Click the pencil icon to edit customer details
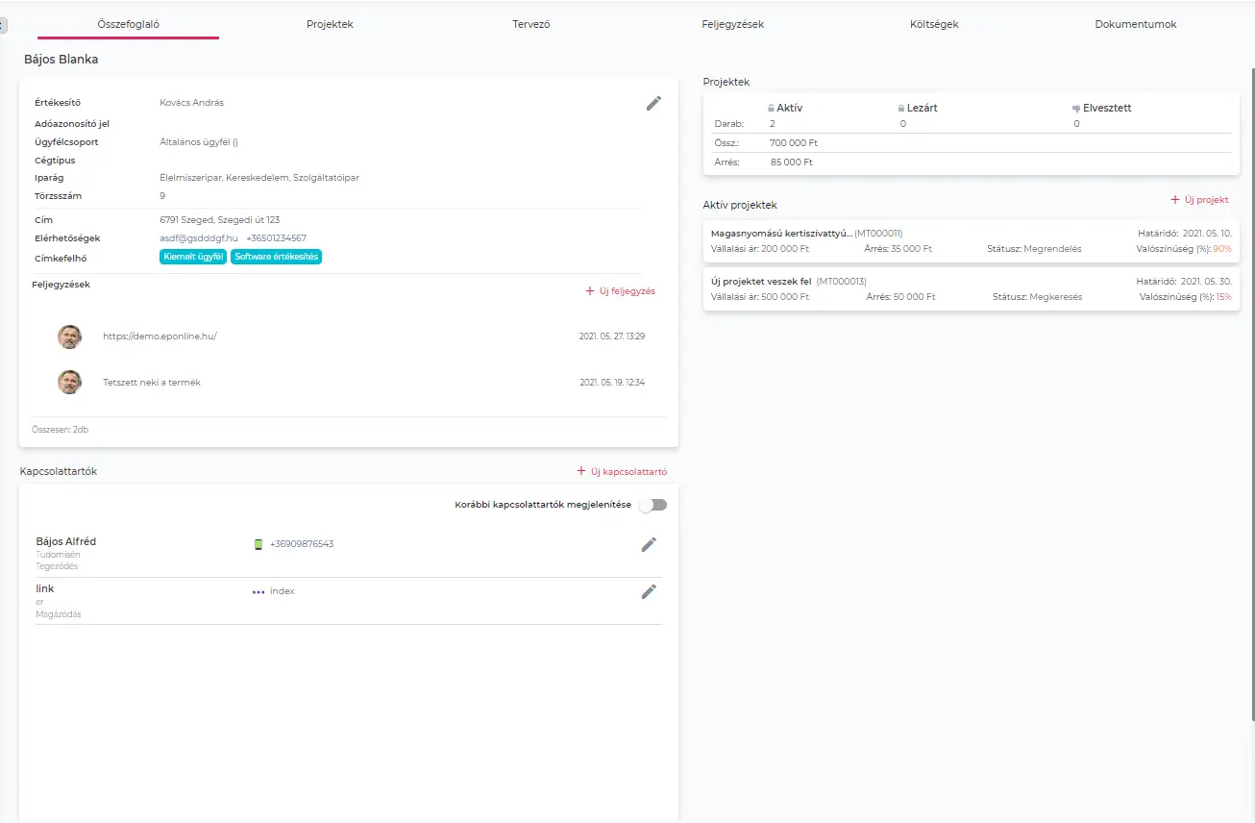Image resolution: width=1255 pixels, height=823 pixels. coord(653,103)
